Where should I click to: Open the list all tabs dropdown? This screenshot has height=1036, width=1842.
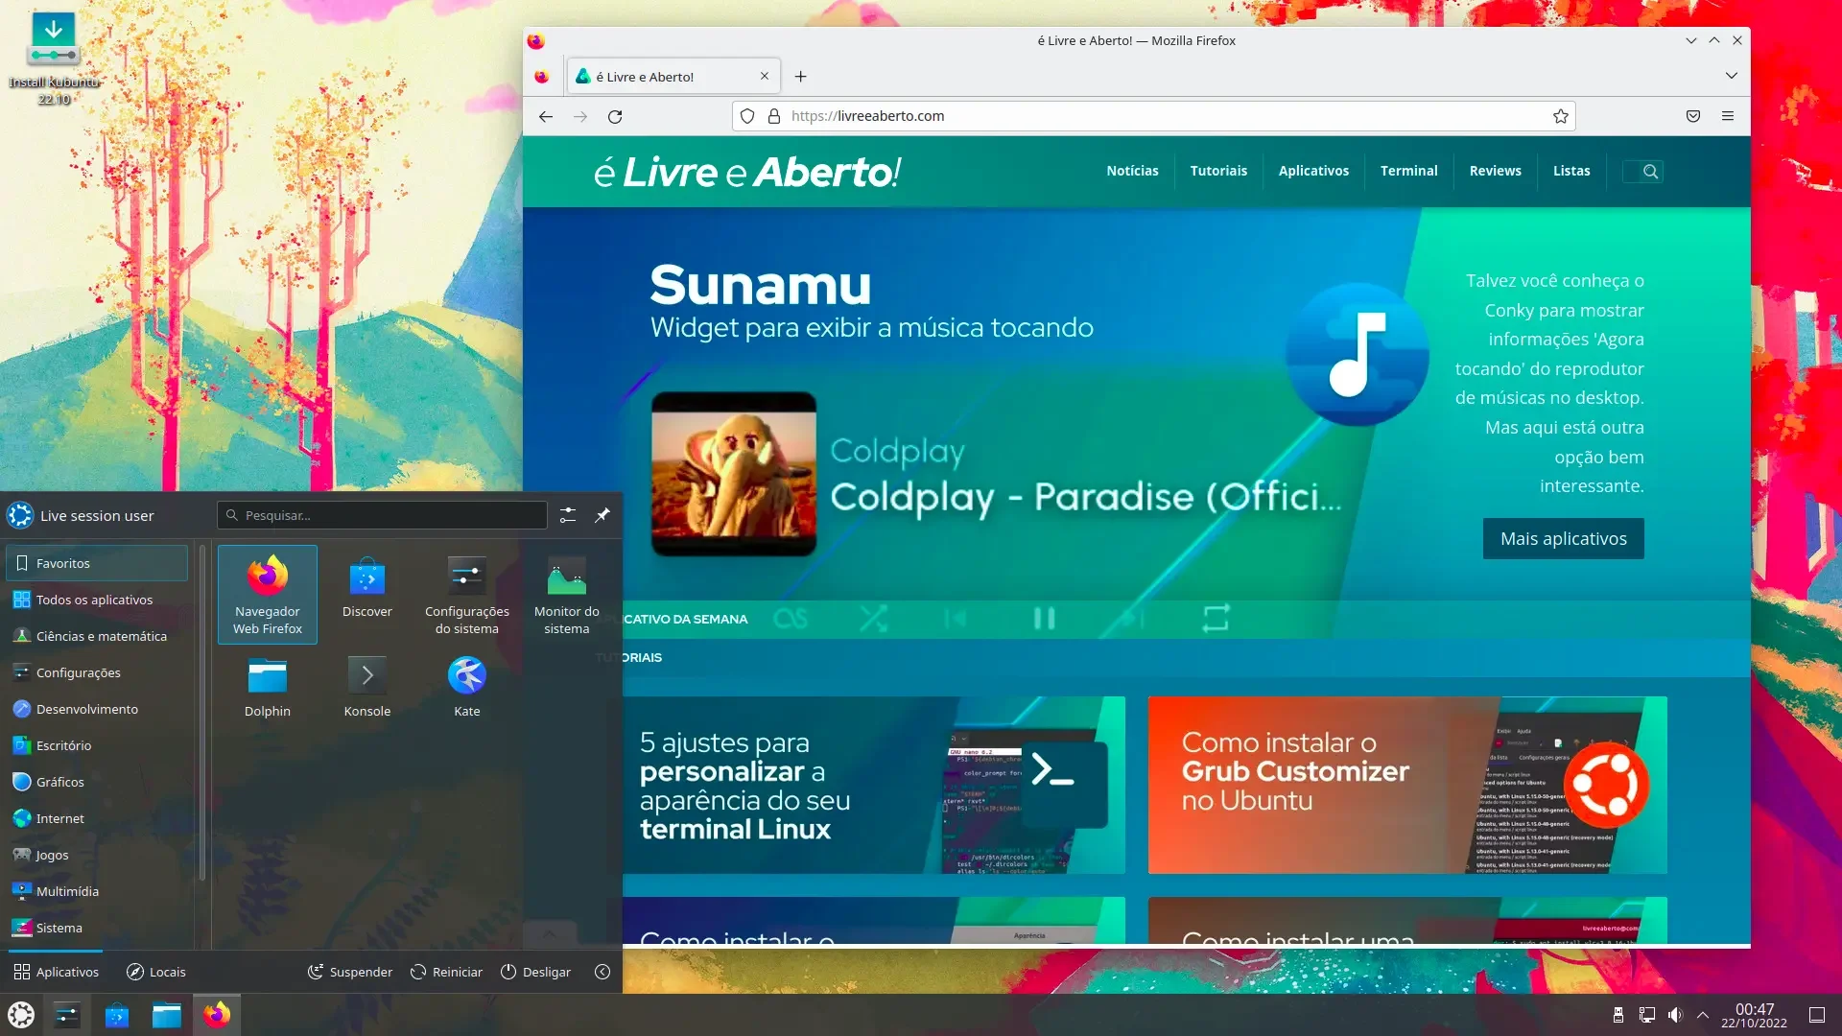click(x=1732, y=76)
